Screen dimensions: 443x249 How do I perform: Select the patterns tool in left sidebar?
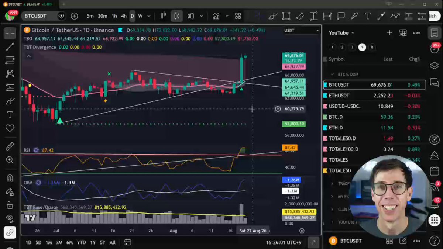coord(10,73)
